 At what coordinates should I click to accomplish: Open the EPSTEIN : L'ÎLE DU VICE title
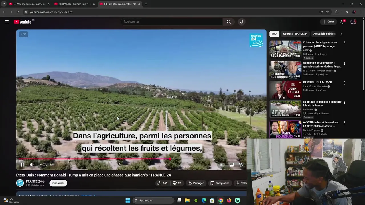coord(317,83)
